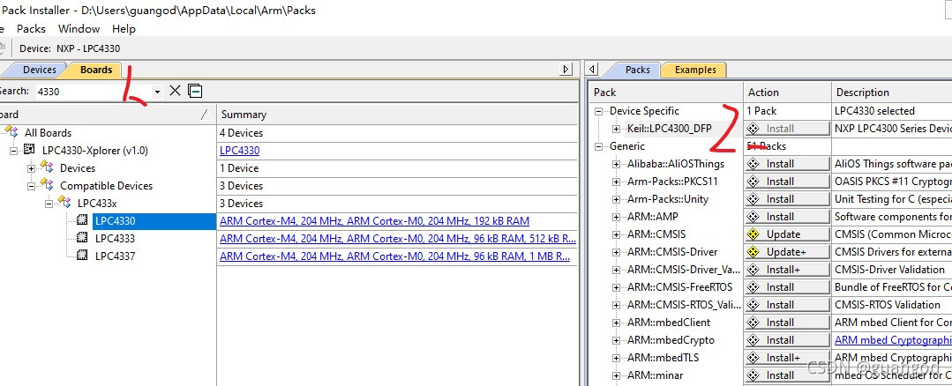The image size is (952, 386).
Task: Click the left arrow to scroll right panel tabs
Action: coord(593,70)
